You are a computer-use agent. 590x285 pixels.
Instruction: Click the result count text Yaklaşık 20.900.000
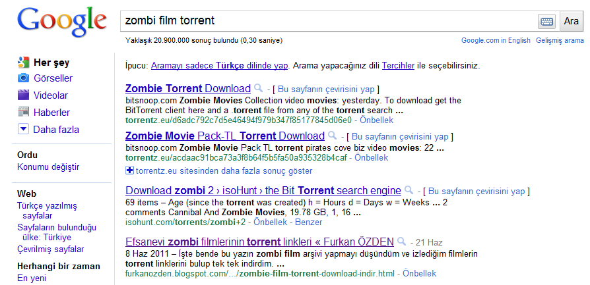204,41
